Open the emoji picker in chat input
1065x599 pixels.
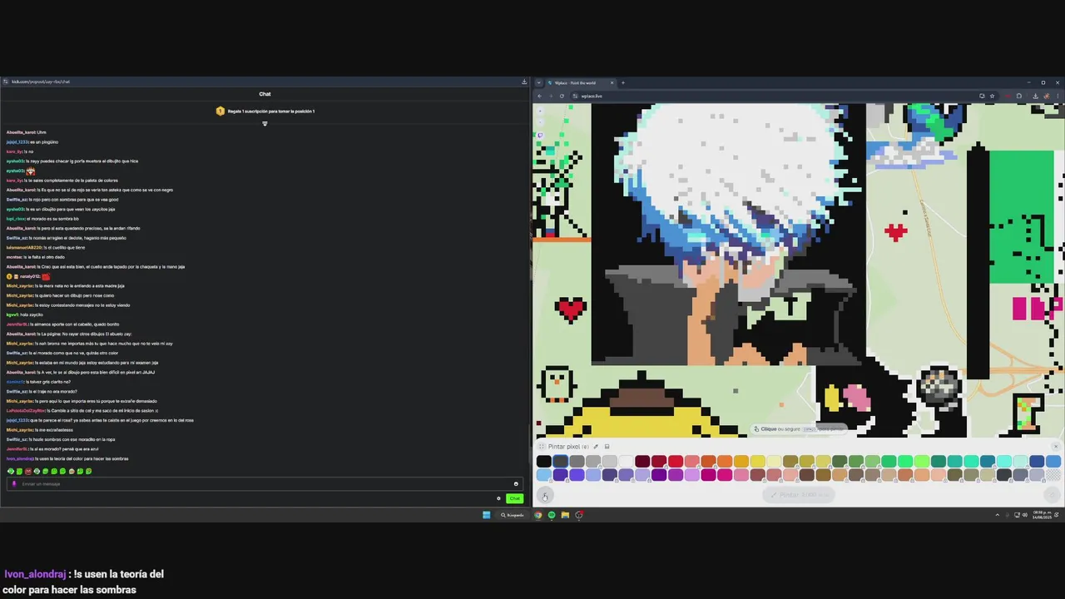click(x=516, y=483)
